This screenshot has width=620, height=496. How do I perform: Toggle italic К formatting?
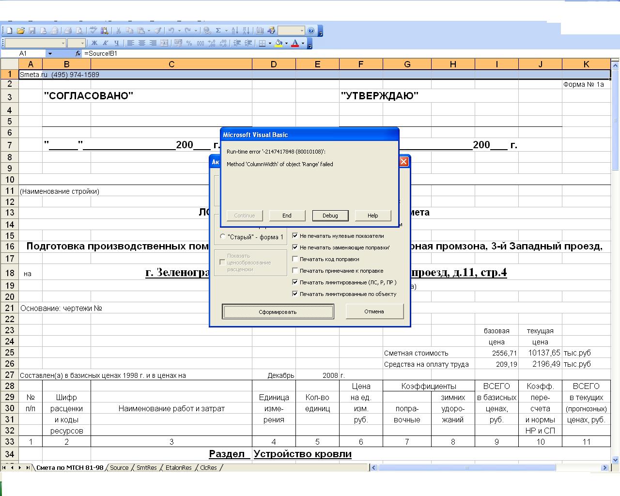(105, 43)
